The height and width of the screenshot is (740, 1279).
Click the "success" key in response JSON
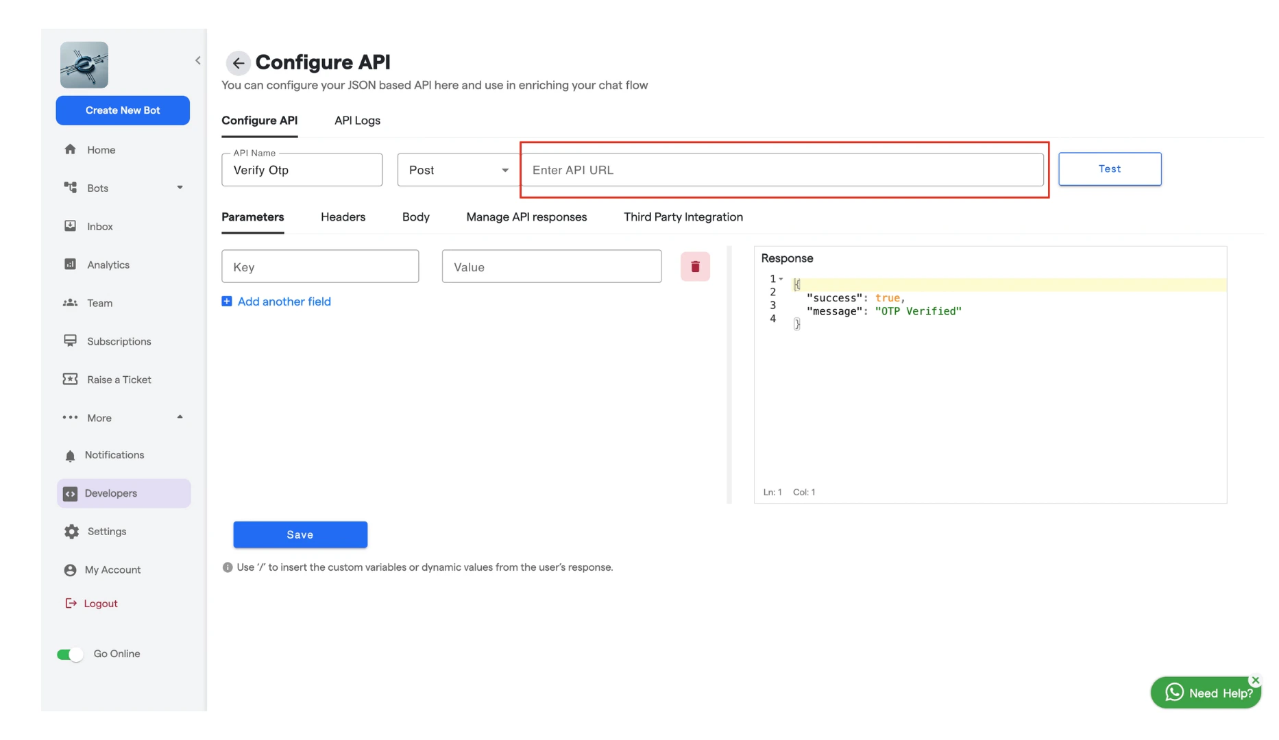coord(834,298)
